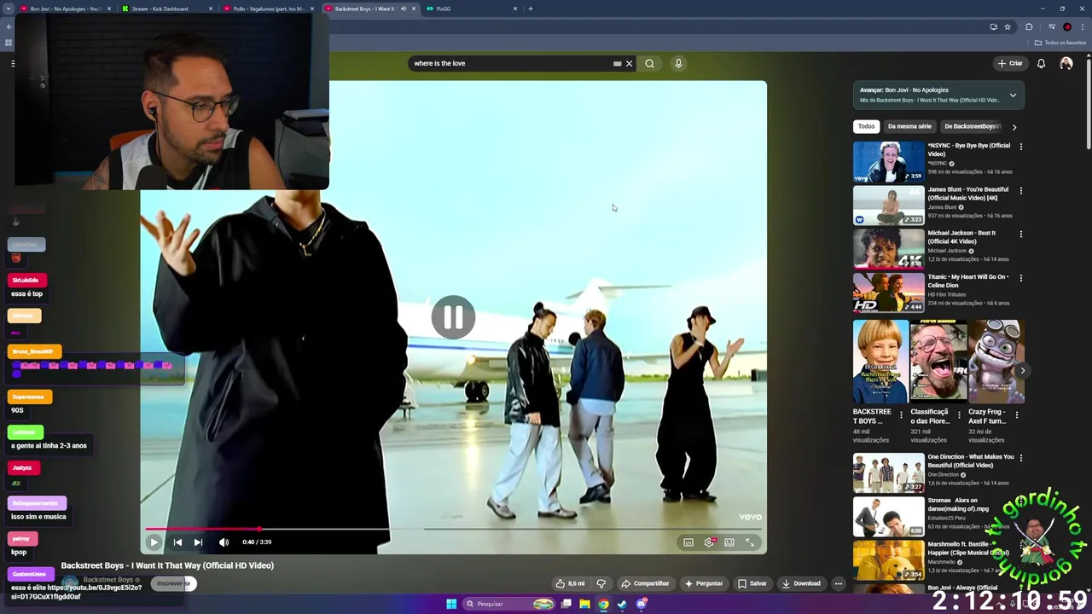Image resolution: width=1092 pixels, height=614 pixels.
Task: Subscribe with the Inscrever-se button
Action: [174, 583]
